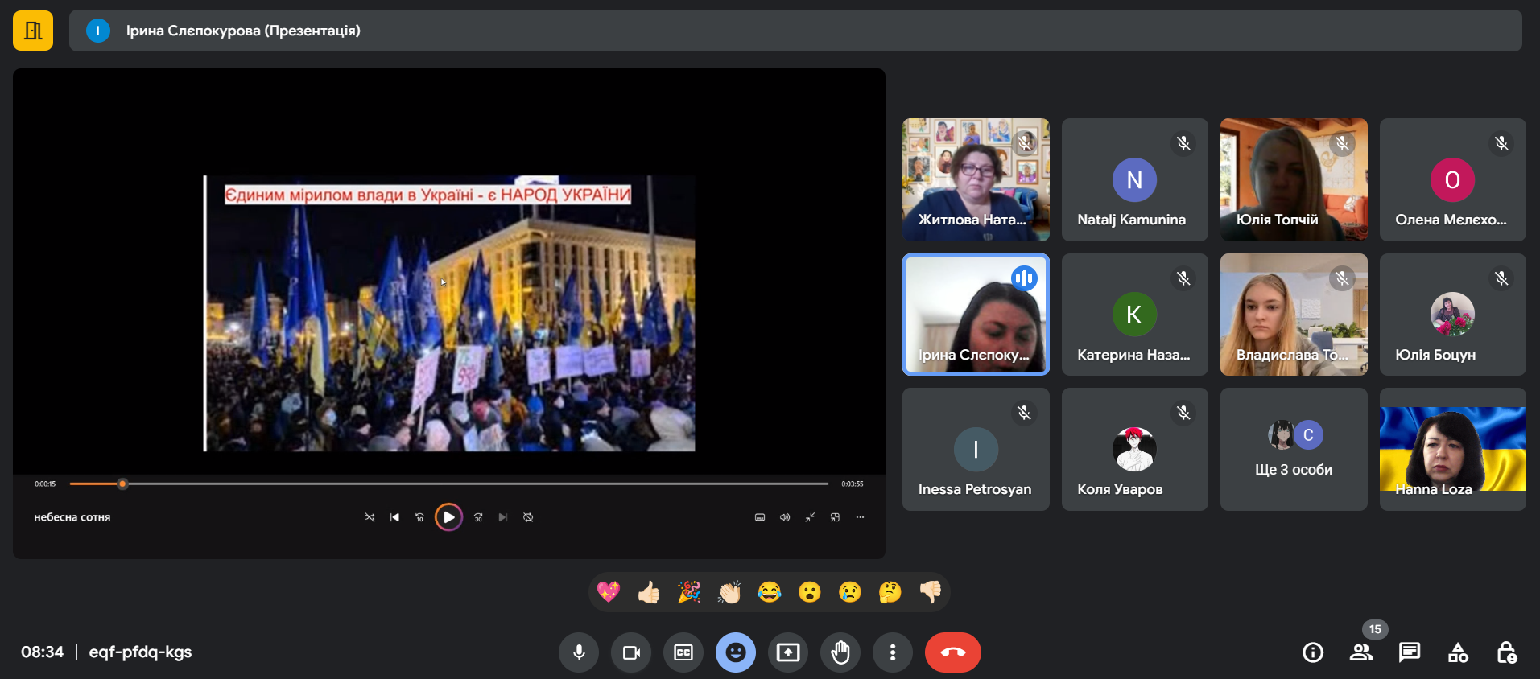Close the emoji reactions bar
The width and height of the screenshot is (1540, 679).
(x=736, y=652)
